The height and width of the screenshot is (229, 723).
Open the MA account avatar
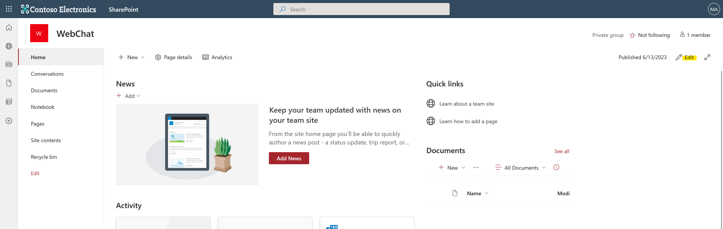point(714,9)
